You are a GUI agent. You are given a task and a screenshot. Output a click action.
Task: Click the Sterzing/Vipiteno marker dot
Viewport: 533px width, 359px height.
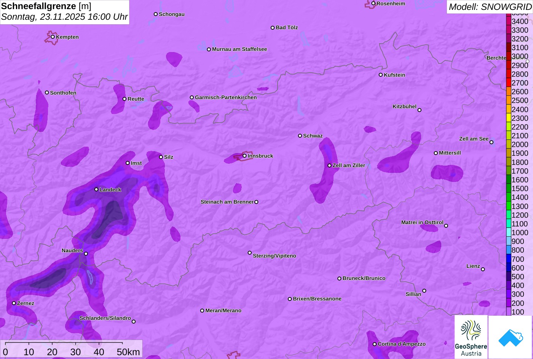coord(250,253)
